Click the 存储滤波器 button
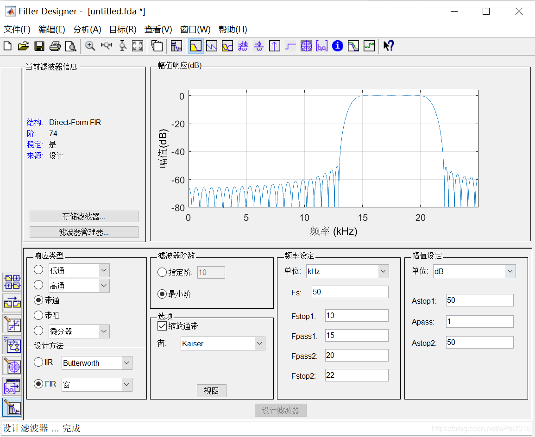 pyautogui.click(x=84, y=216)
